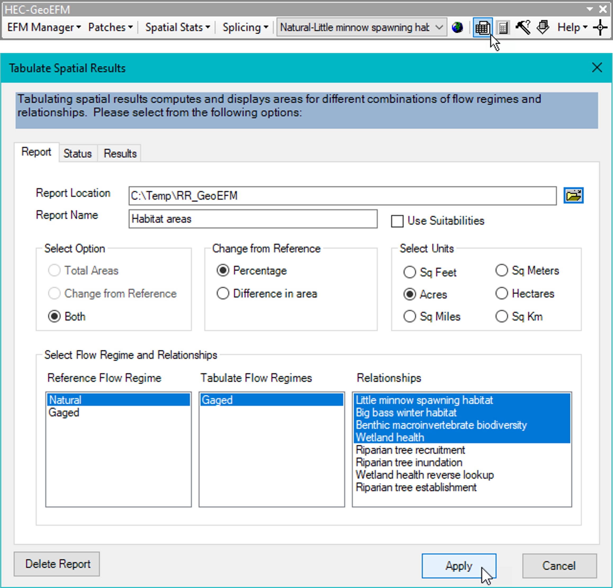Expand the Natural-Little minnow spawning dropdown
This screenshot has width=613, height=588.
pos(439,28)
